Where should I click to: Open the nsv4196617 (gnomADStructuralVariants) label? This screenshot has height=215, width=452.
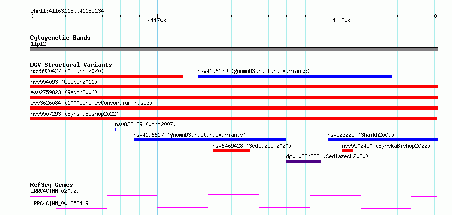pos(189,135)
